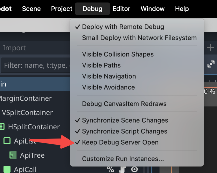Click the node filter search field
Image resolution: width=217 pixels, height=173 pixels.
[x=35, y=65]
